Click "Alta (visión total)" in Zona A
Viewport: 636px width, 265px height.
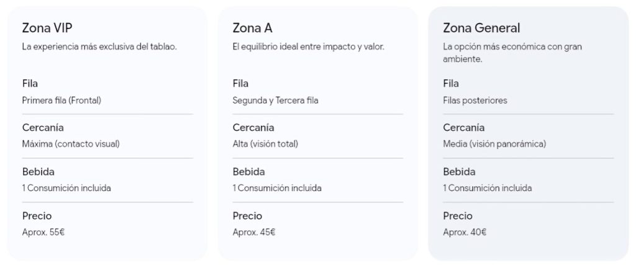(265, 144)
